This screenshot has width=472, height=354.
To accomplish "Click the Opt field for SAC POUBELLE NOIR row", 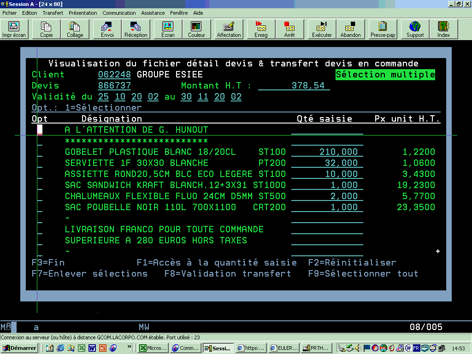I will pos(40,207).
